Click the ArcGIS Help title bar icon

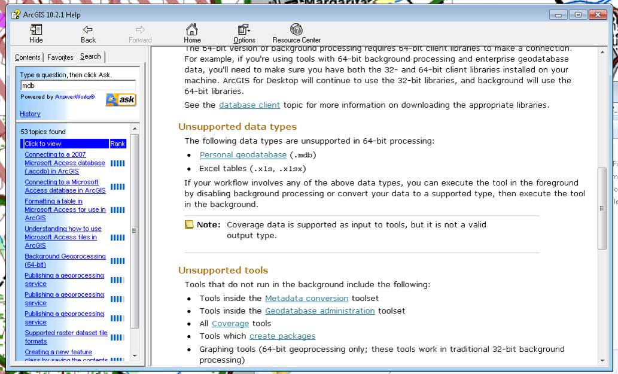coord(16,14)
